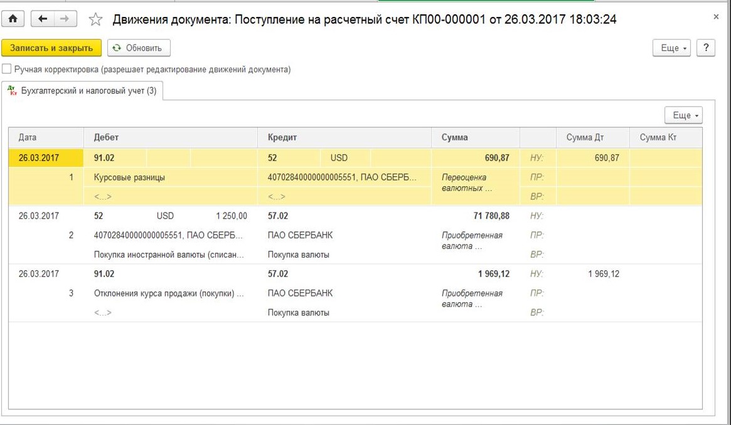Click the Кредит column header

(344, 137)
